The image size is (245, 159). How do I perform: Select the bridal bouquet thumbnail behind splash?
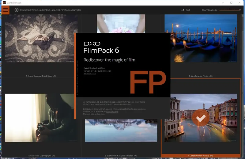[121, 24]
